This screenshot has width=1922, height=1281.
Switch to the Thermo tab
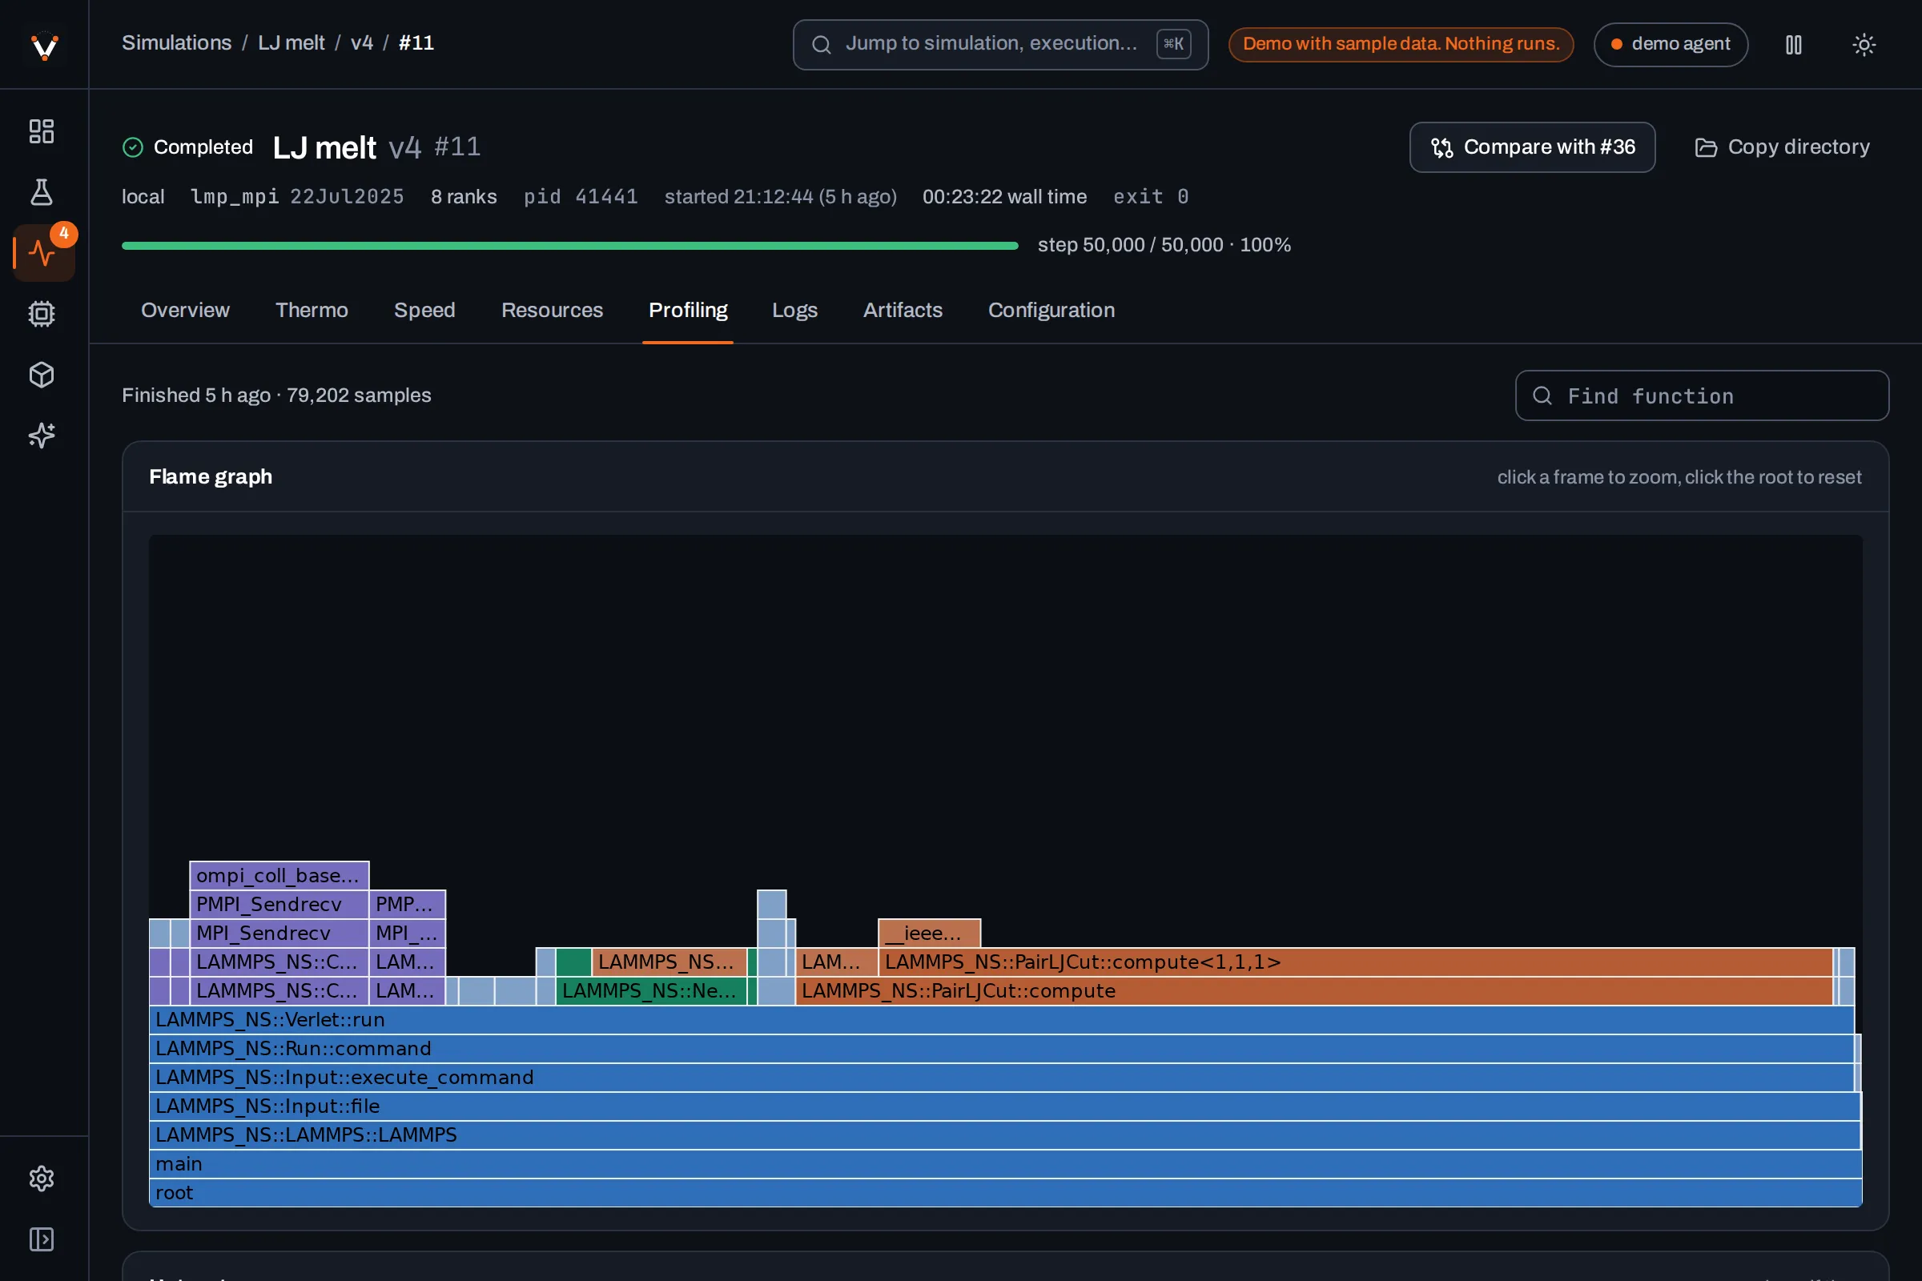coord(312,311)
